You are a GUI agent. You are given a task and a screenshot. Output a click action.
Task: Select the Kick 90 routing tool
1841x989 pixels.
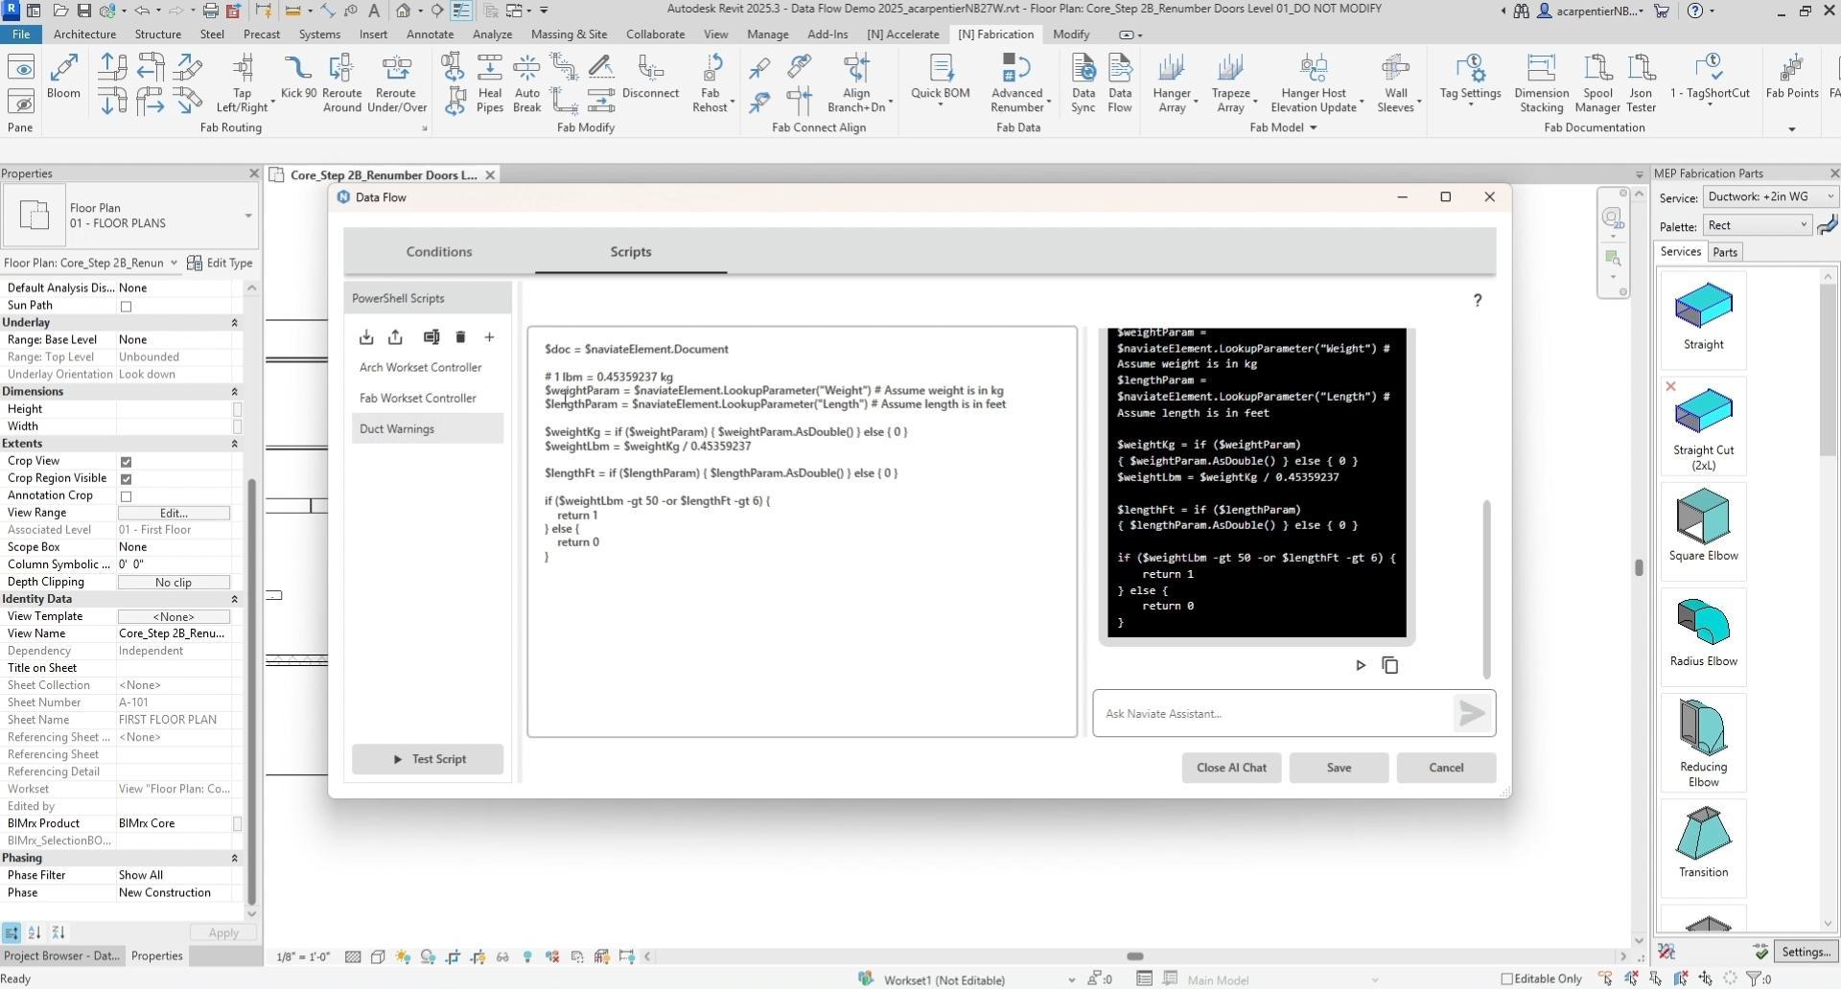(x=298, y=77)
